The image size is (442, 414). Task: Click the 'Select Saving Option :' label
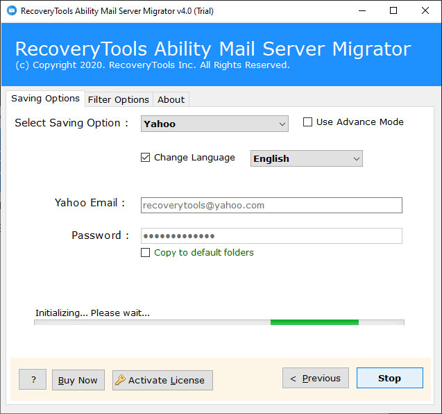[x=71, y=123]
